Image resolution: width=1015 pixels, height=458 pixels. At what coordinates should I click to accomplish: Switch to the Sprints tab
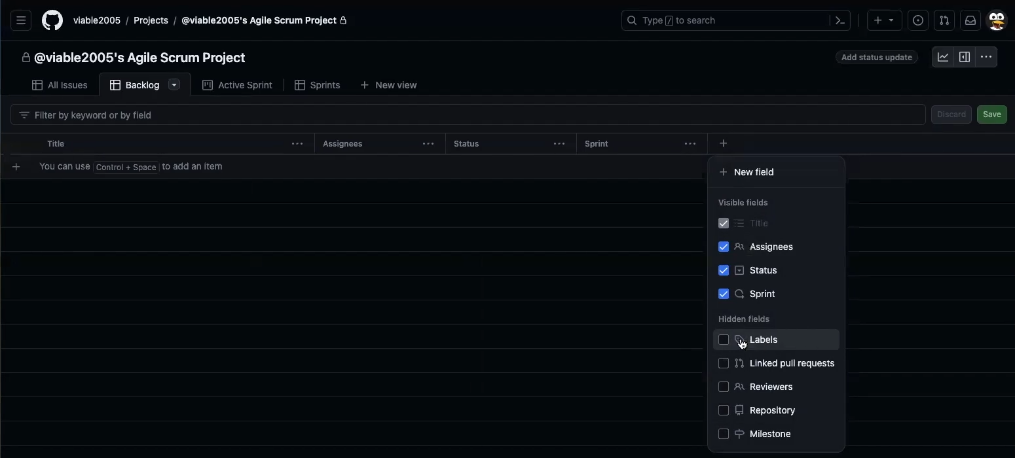click(x=318, y=85)
